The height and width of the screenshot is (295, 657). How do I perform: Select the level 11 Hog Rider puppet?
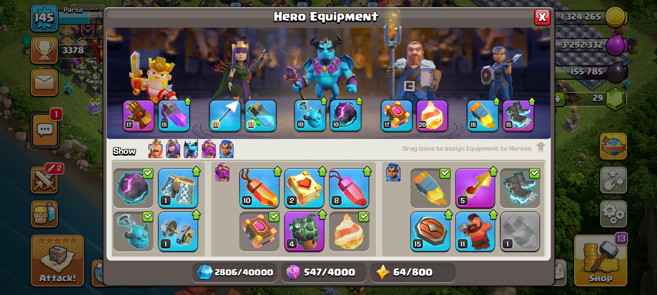(475, 232)
